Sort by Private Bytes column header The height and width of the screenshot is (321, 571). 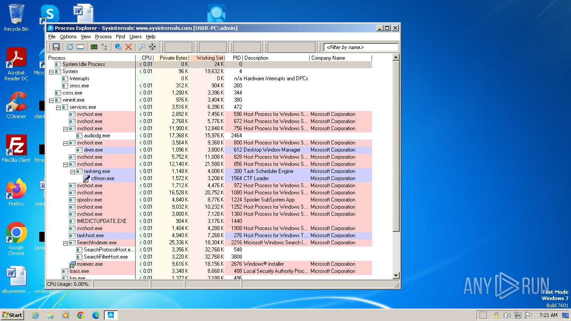pos(172,58)
